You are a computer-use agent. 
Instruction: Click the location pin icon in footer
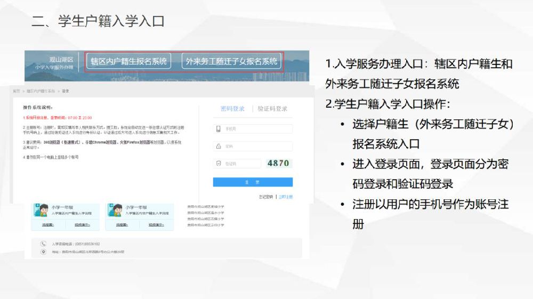[x=43, y=252]
